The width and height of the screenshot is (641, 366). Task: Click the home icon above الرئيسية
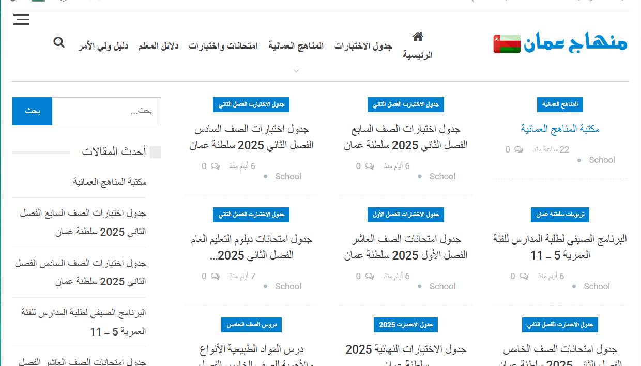(418, 36)
